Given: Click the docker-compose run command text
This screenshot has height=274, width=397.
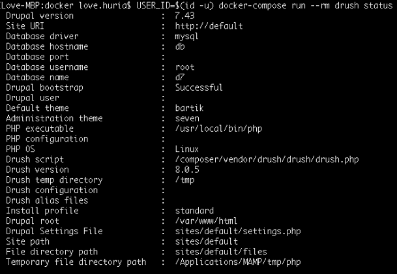Looking at the screenshot, I should pyautogui.click(x=305, y=6).
